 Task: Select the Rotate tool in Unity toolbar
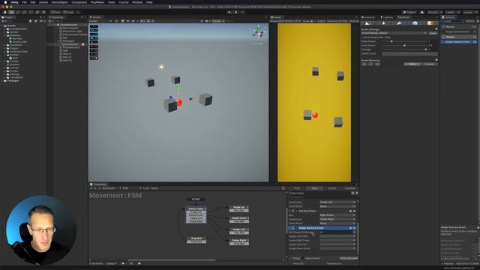[18, 12]
